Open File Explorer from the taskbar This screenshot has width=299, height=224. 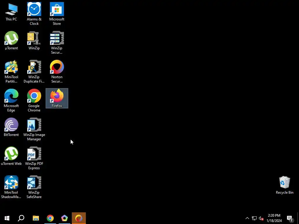(x=36, y=218)
